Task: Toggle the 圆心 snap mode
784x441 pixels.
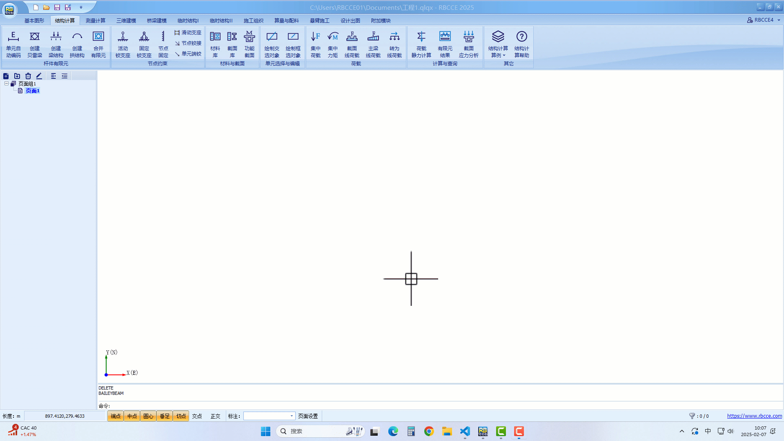Action: (148, 416)
